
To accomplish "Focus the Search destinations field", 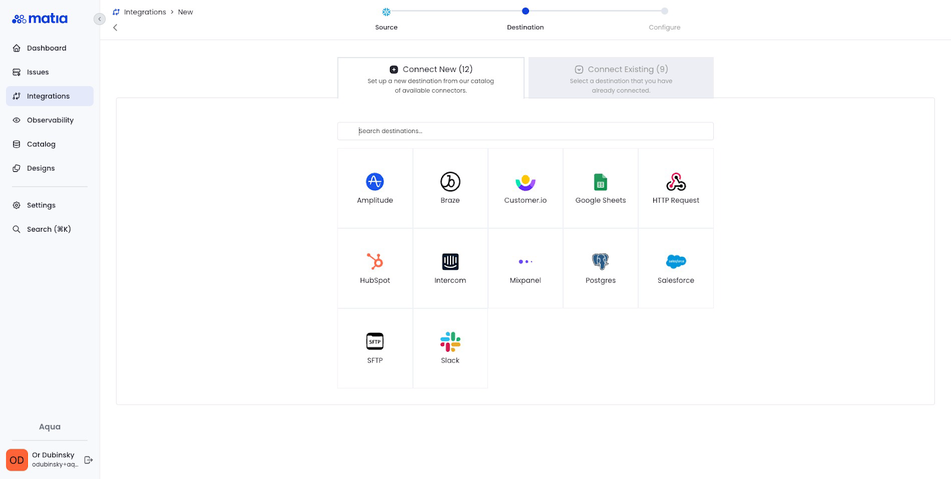I will (525, 131).
